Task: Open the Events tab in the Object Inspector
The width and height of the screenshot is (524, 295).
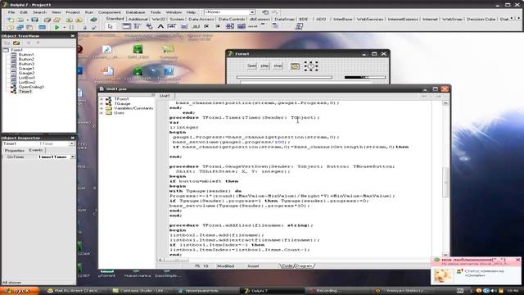Action: pyautogui.click(x=36, y=150)
